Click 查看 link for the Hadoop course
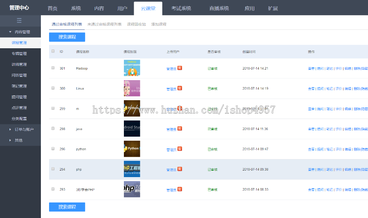The width and height of the screenshot is (368, 218). [311, 68]
